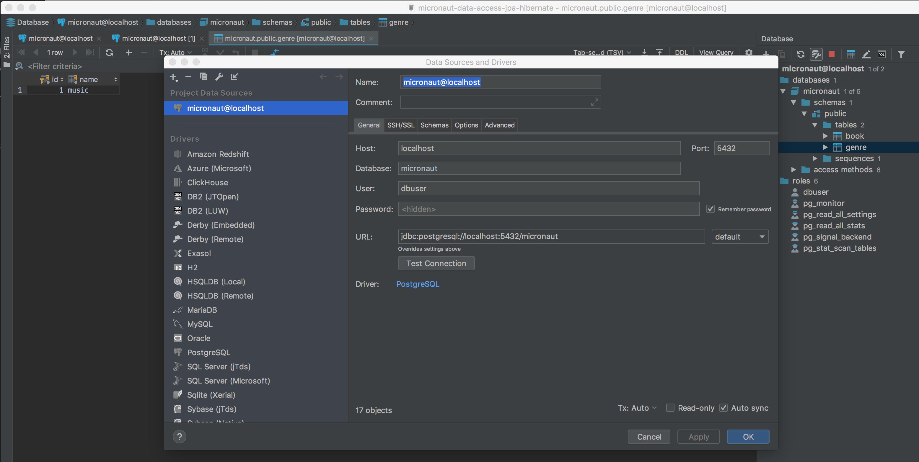Toggle Remember password checkbox

click(x=710, y=209)
